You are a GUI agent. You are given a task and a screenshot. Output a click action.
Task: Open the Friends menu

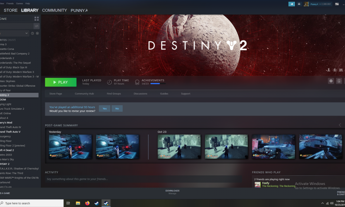(x=10, y=3)
